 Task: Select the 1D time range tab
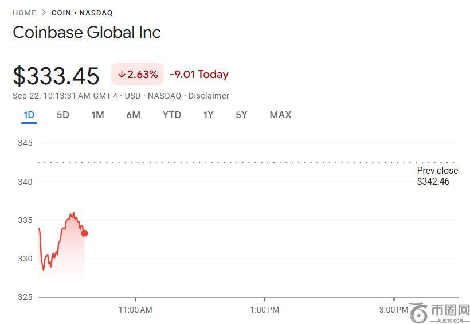click(29, 115)
